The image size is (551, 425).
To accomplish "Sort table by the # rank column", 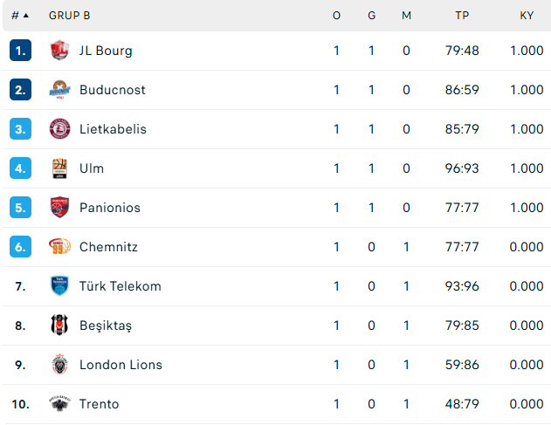I will tap(19, 16).
